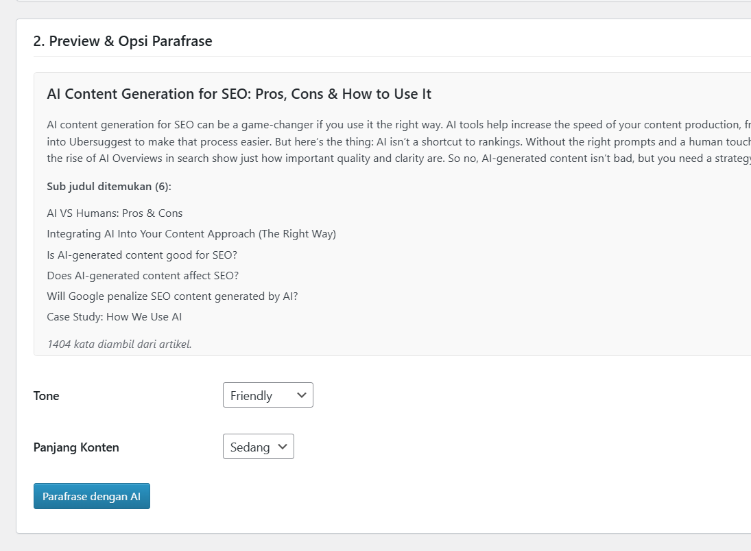
Task: Click the Tone field label
Action: pyautogui.click(x=47, y=396)
